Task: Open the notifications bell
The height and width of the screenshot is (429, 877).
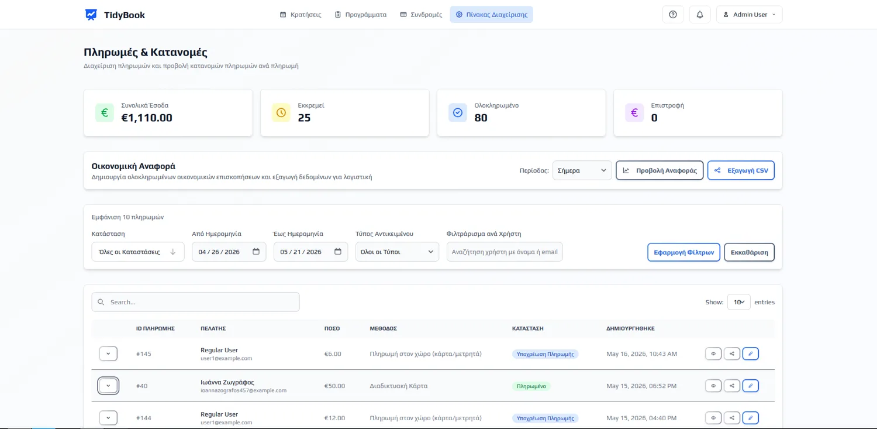Action: click(x=700, y=15)
